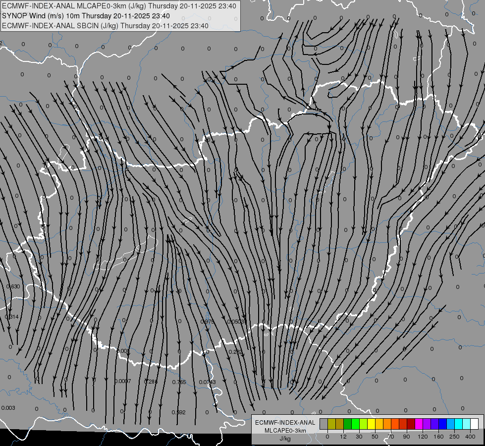Click the legend scale label '30'
The height and width of the screenshot is (446, 485).
[359, 437]
